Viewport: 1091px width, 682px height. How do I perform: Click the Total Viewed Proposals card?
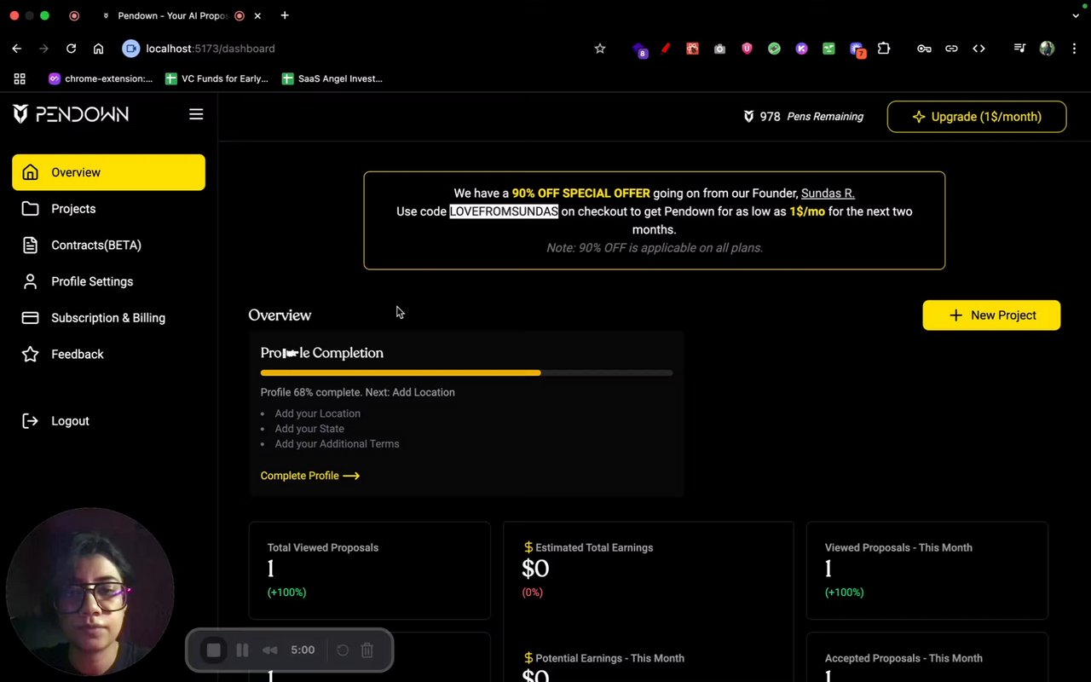[369, 570]
